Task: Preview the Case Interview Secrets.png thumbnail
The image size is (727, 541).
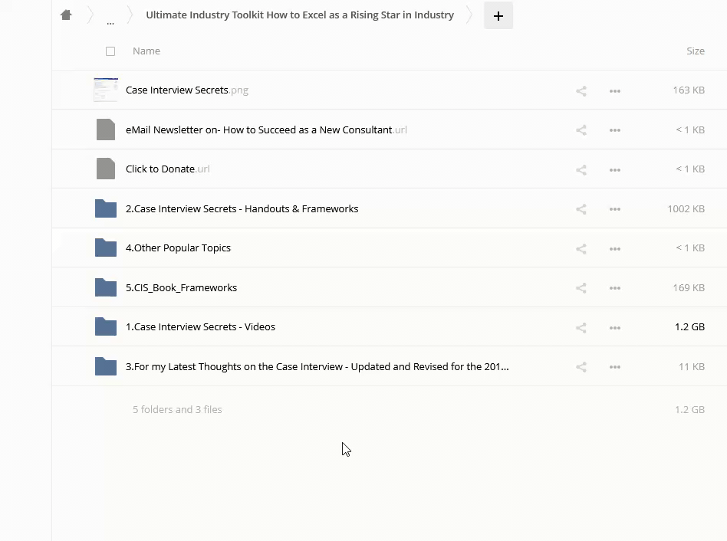Action: [106, 90]
